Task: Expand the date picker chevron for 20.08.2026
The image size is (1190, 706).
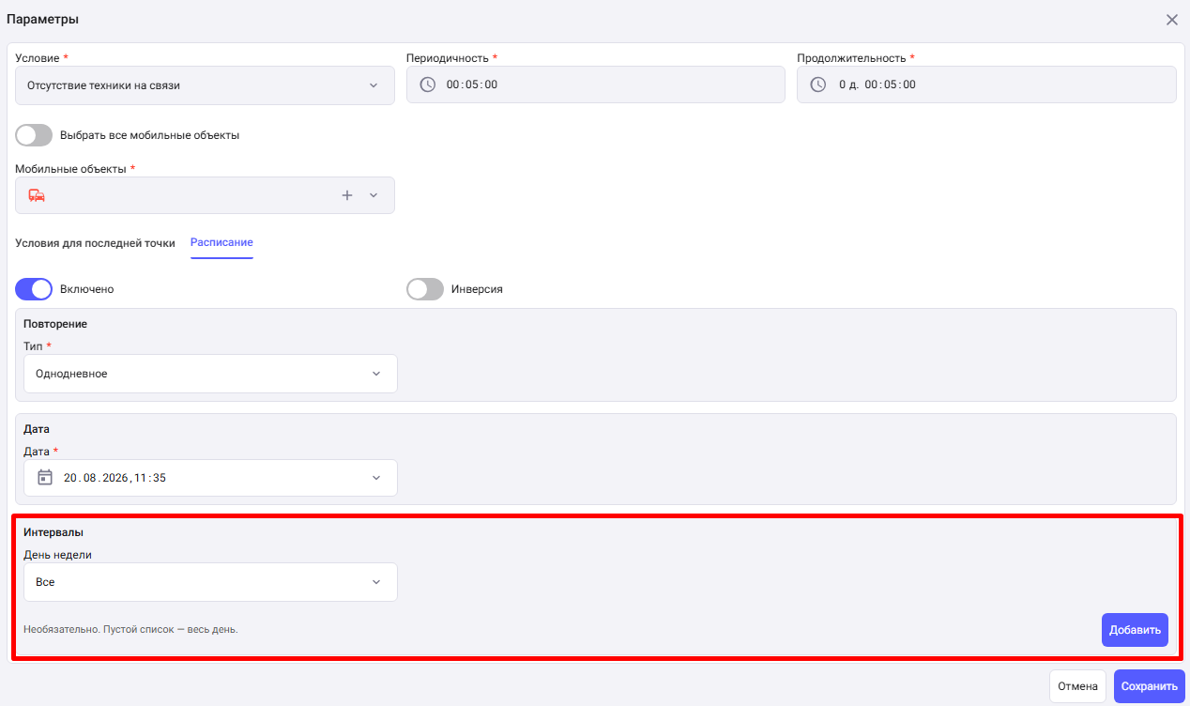Action: (376, 478)
